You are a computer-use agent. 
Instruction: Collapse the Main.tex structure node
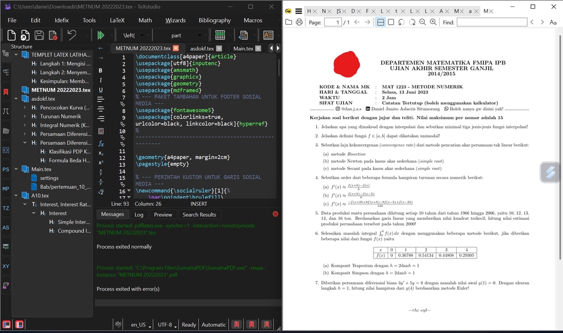coord(16,169)
